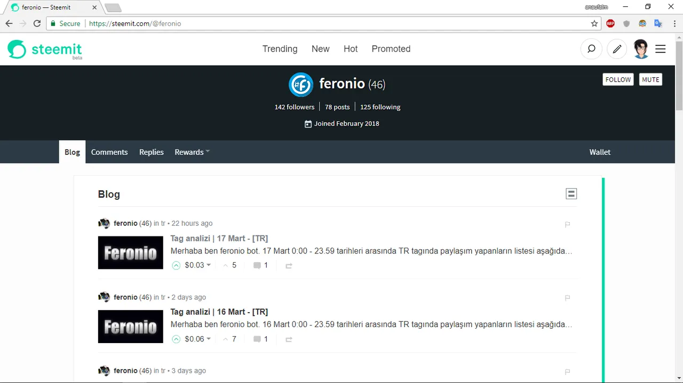Open the Trending menu item
The width and height of the screenshot is (683, 383).
280,48
